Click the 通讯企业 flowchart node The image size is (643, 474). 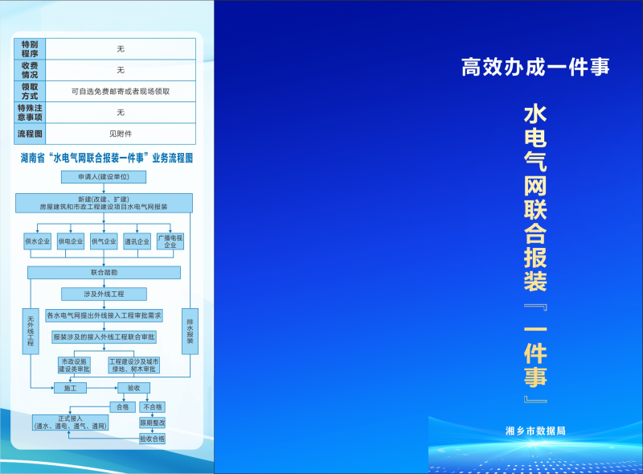tap(137, 241)
